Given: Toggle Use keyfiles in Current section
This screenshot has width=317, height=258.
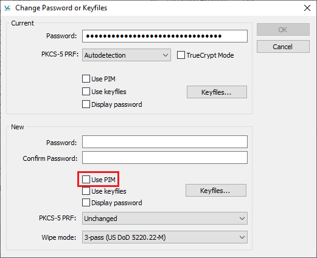Looking at the screenshot, I should (86, 92).
